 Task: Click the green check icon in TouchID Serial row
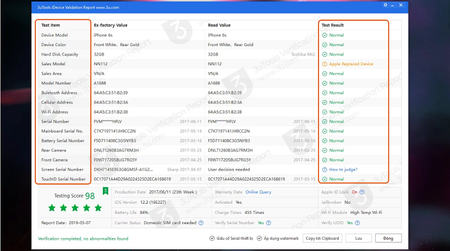(x=325, y=179)
